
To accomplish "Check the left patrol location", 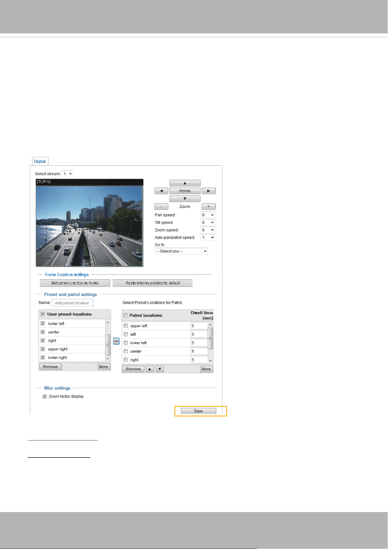I will [126, 334].
